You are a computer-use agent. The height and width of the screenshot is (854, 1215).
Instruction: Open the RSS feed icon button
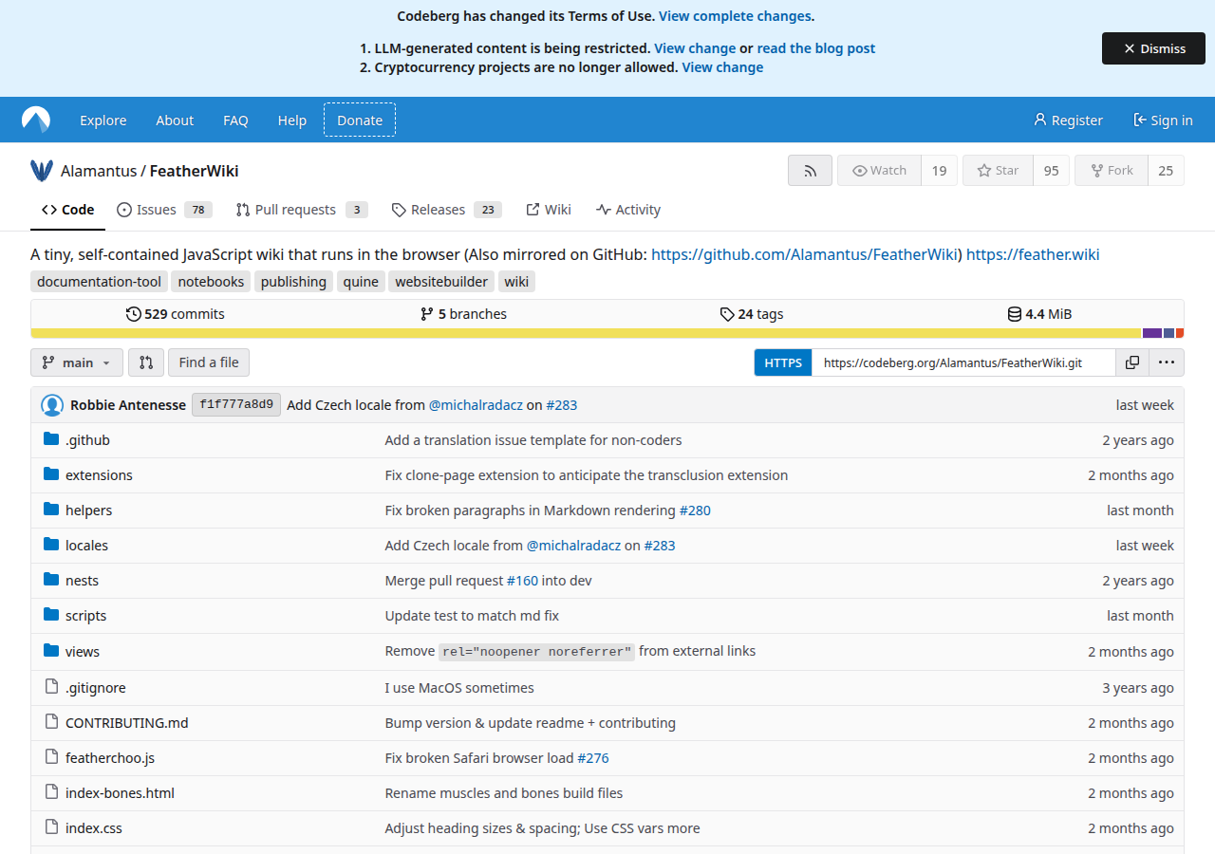coord(810,171)
